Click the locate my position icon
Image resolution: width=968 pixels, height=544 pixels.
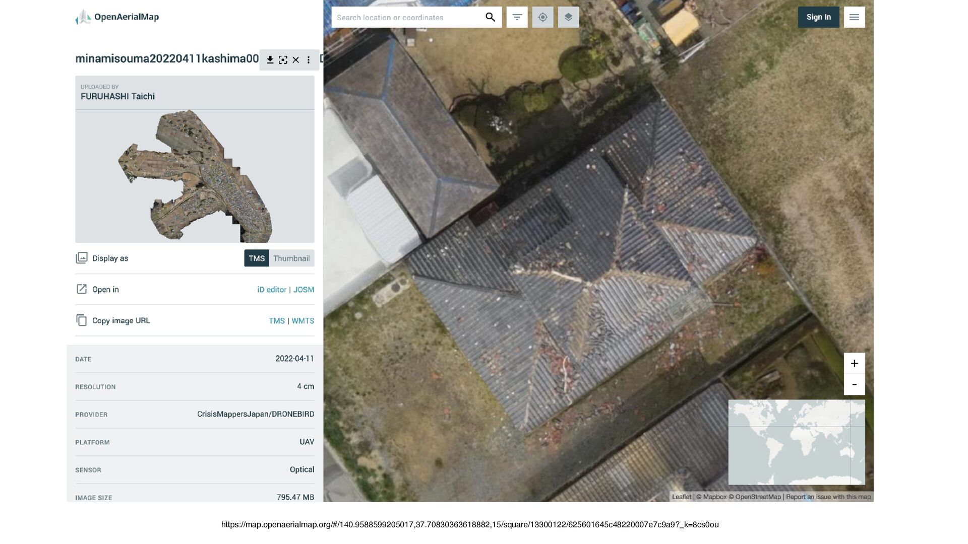pyautogui.click(x=542, y=17)
